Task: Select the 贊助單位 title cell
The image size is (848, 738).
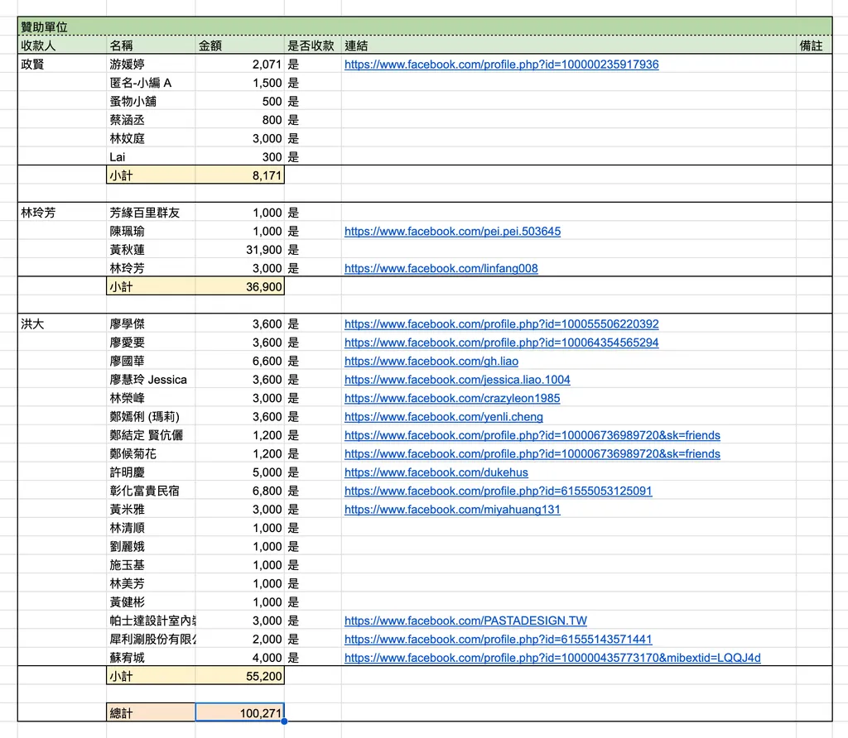Action: [x=425, y=26]
